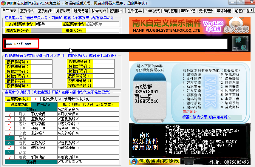The width and height of the screenshot is (255, 167).
Task: Click the 群管功能 internal command cell
Action: [44, 157]
